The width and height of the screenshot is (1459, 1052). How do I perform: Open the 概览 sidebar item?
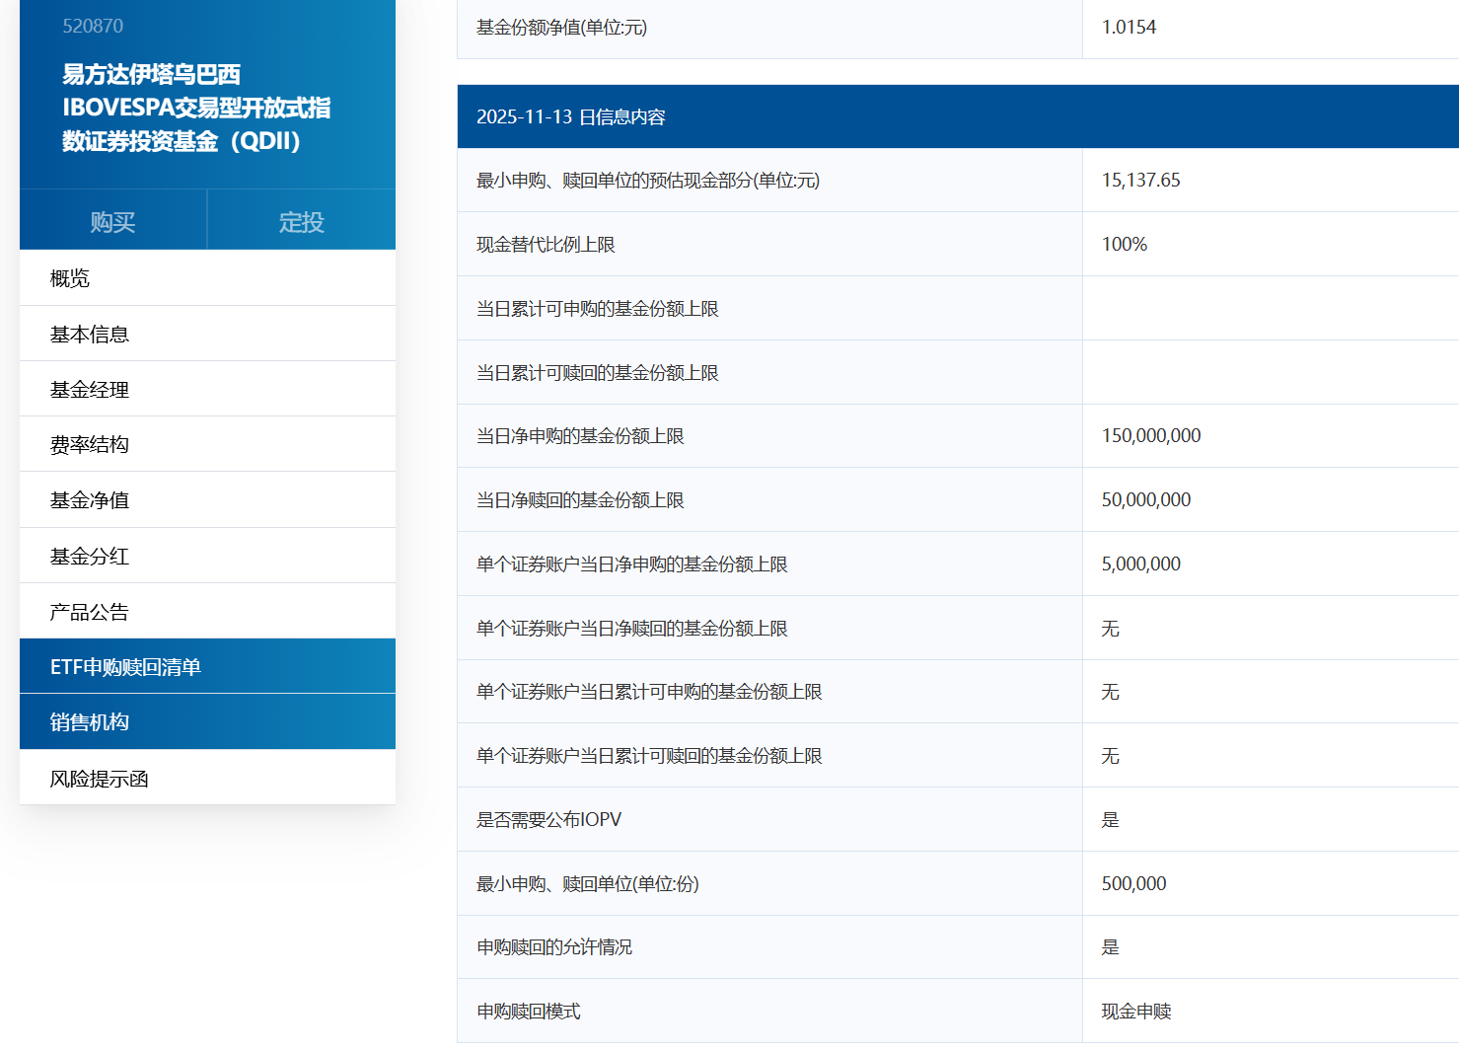pyautogui.click(x=70, y=278)
